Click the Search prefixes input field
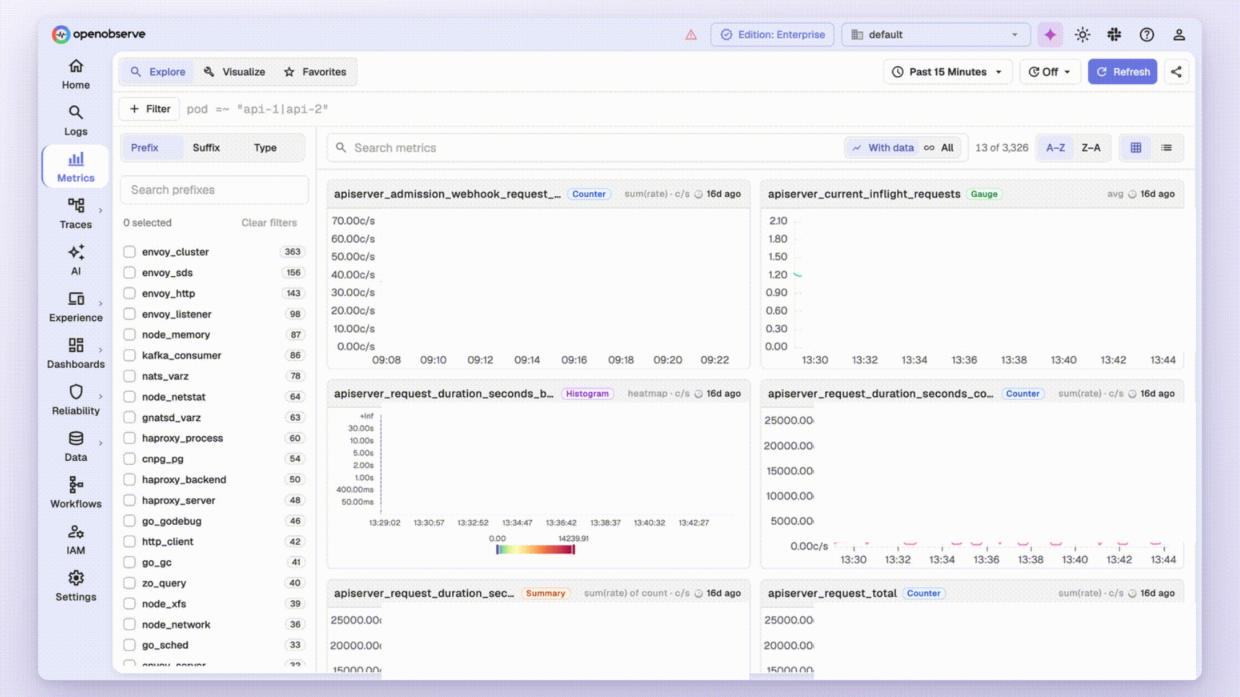 coord(214,190)
